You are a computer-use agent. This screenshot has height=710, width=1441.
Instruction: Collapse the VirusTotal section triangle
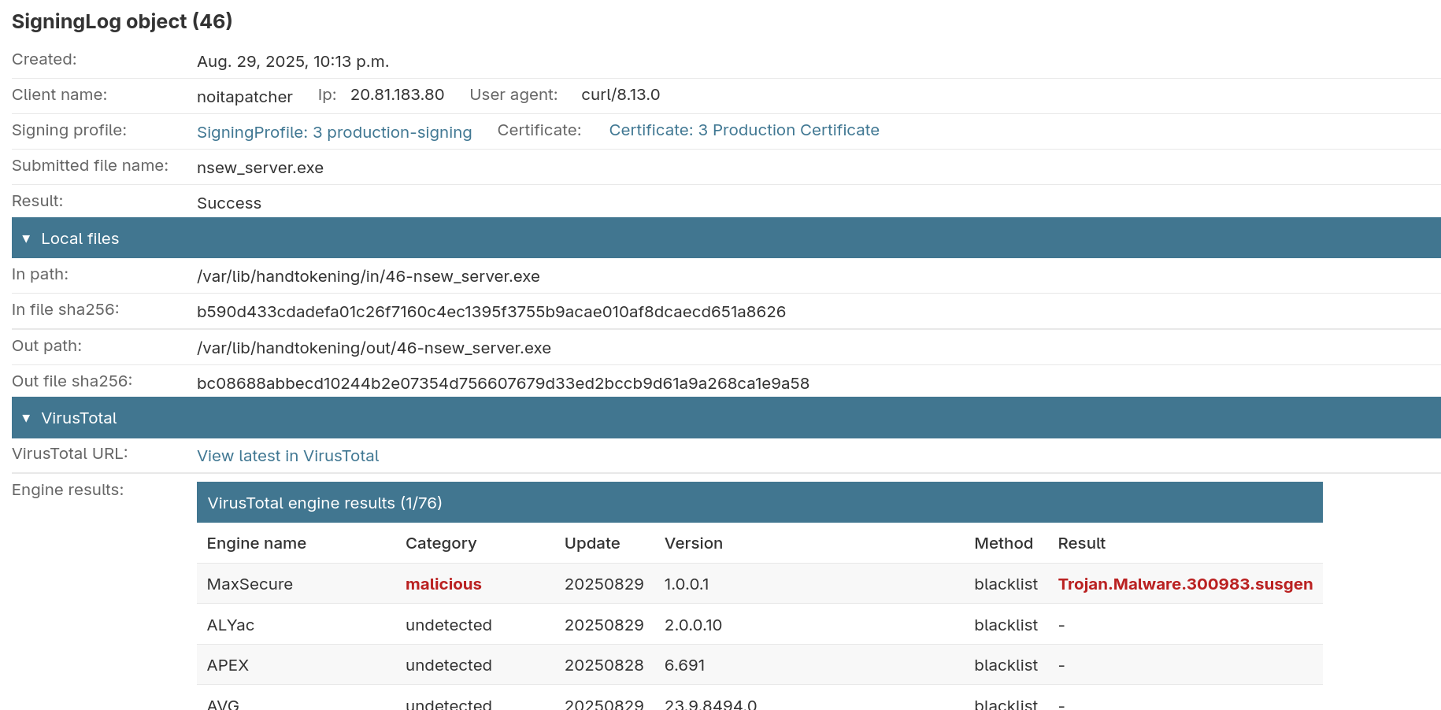[26, 418]
